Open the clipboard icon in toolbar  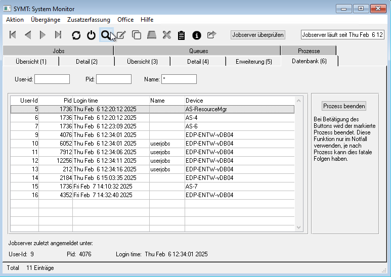(182, 35)
